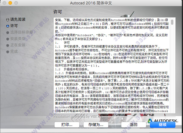This screenshot has height=133, width=183.
Task: Select the 正在安装 step in sidebar
Action: tap(18, 45)
